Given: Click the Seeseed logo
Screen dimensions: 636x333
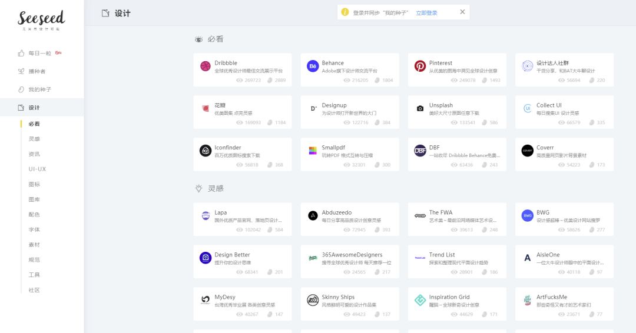Looking at the screenshot, I should [41, 20].
